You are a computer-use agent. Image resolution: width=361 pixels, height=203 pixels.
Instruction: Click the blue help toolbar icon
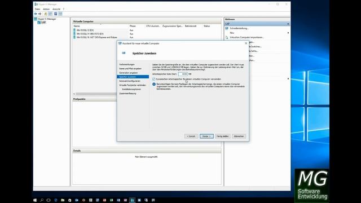point(55,14)
